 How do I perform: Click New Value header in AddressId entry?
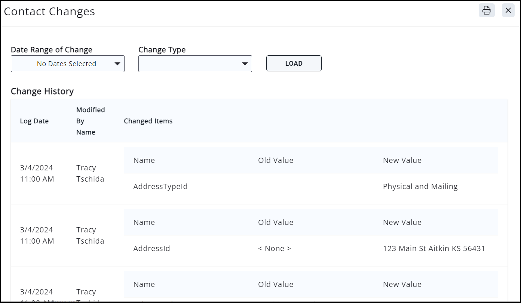402,222
